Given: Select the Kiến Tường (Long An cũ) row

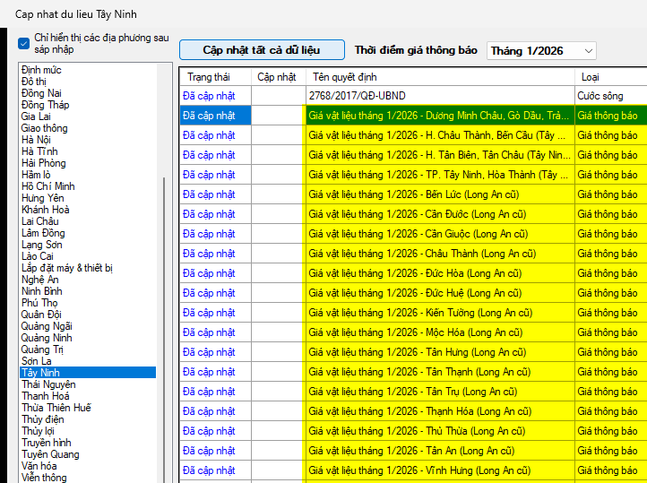Looking at the screenshot, I should [x=439, y=312].
